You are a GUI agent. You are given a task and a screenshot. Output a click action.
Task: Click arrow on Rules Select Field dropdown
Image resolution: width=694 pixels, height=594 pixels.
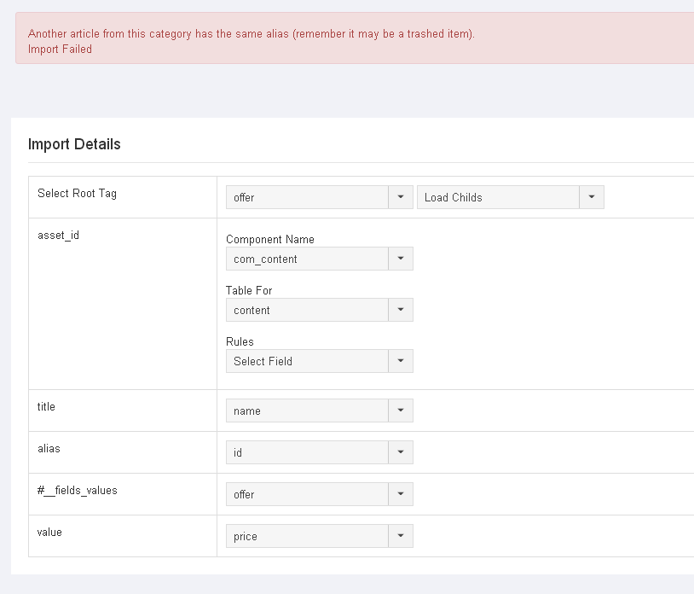[401, 361]
